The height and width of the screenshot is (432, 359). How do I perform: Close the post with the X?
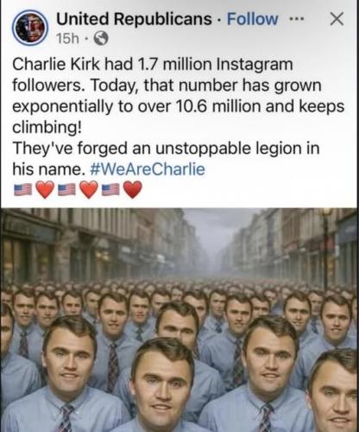coord(337,19)
